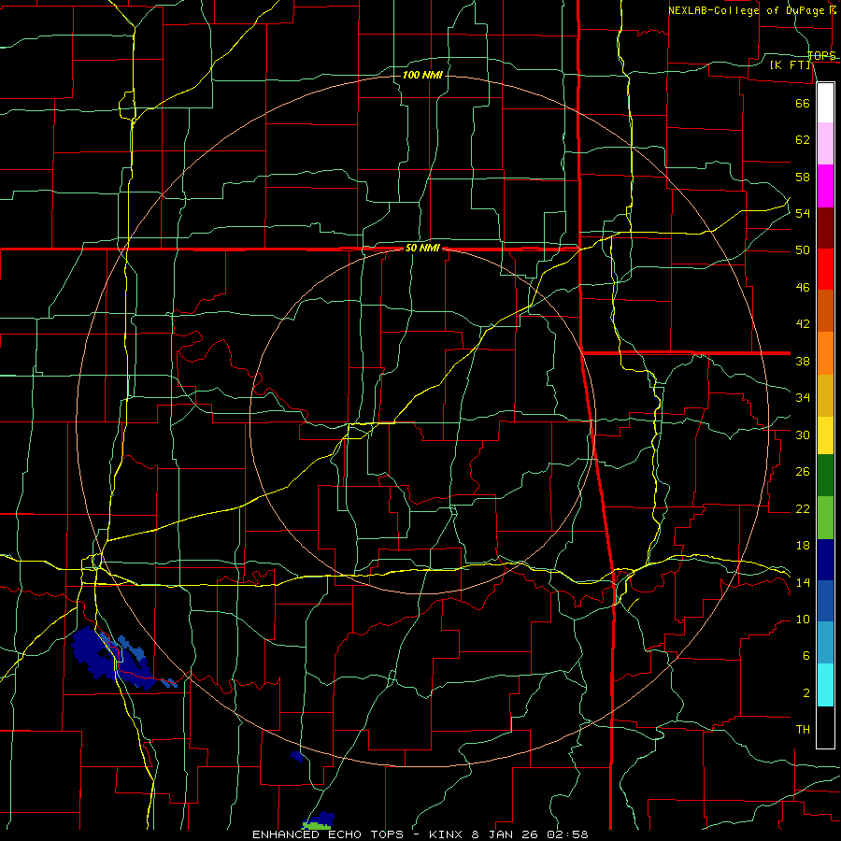Image resolution: width=841 pixels, height=841 pixels.
Task: Click the white swatch at the legend top
Action: [825, 103]
